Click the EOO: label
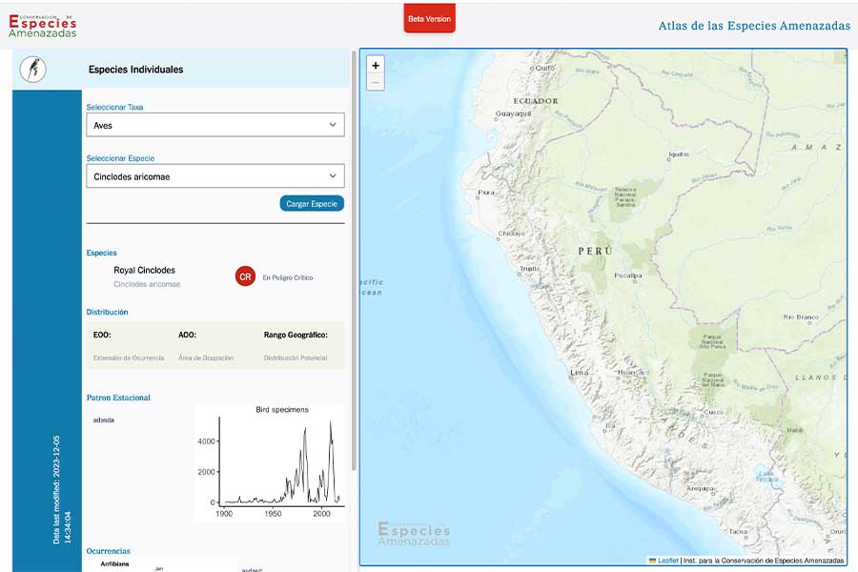This screenshot has width=858, height=572. pos(102,335)
